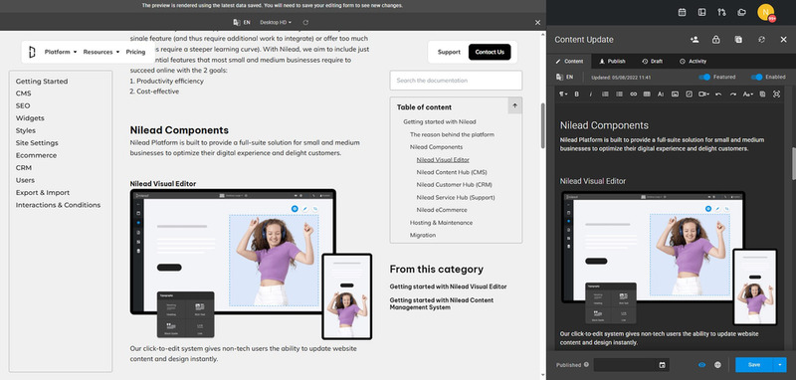Open the Desktop HD device dropdown
796x380 pixels.
pyautogui.click(x=276, y=22)
